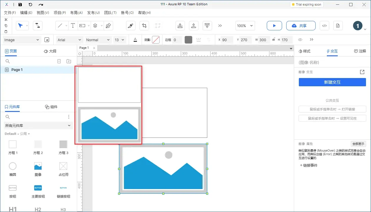Open interactions in popup window icon
371x212 pixels.
[362, 72]
